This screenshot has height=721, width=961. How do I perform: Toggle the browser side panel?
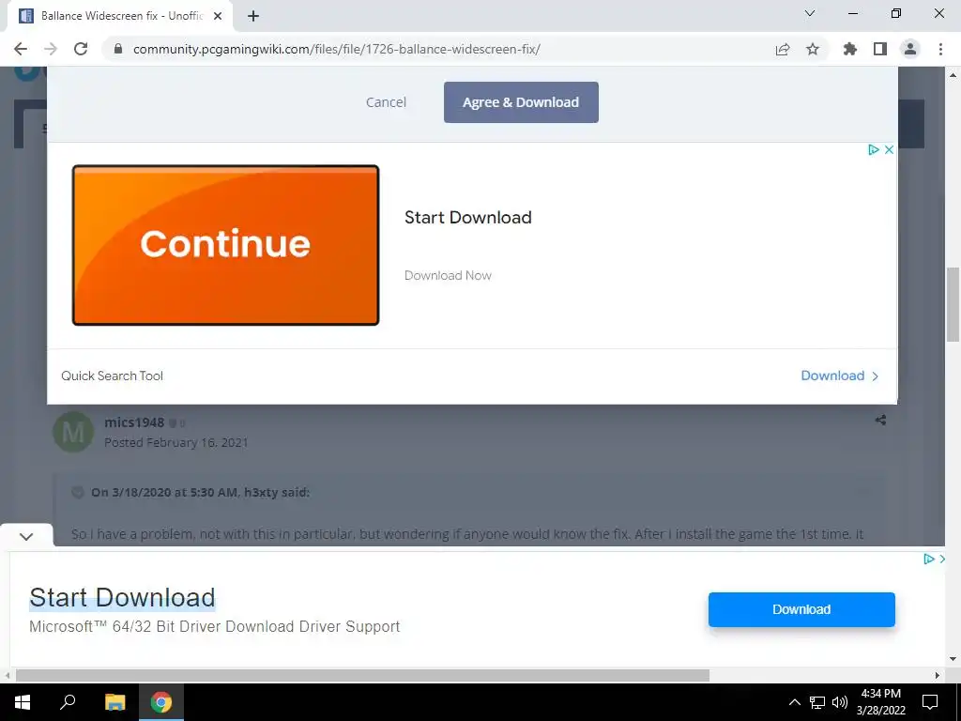click(x=880, y=49)
